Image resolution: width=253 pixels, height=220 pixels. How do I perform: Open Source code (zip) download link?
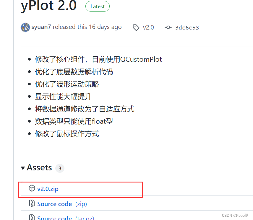pyautogui.click(x=54, y=204)
